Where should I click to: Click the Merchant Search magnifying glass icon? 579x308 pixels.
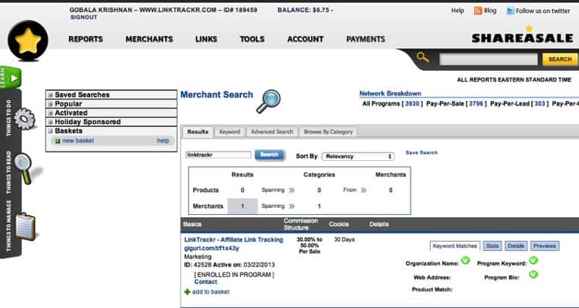point(269,102)
